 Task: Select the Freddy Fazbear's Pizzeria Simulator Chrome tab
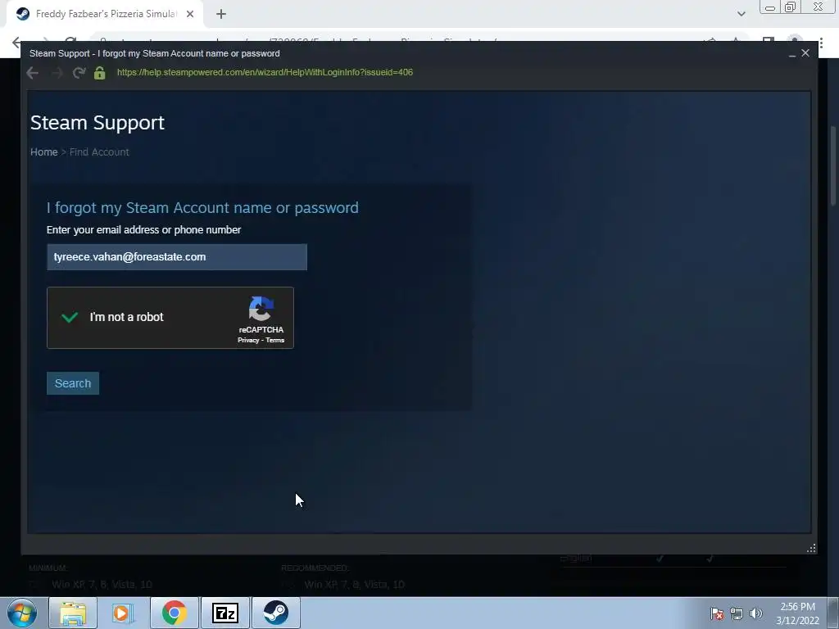coord(105,14)
